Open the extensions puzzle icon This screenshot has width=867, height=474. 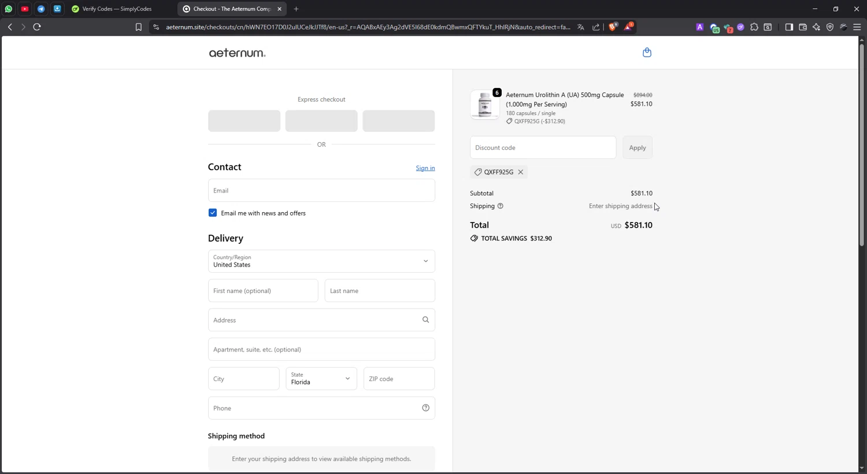pyautogui.click(x=754, y=27)
